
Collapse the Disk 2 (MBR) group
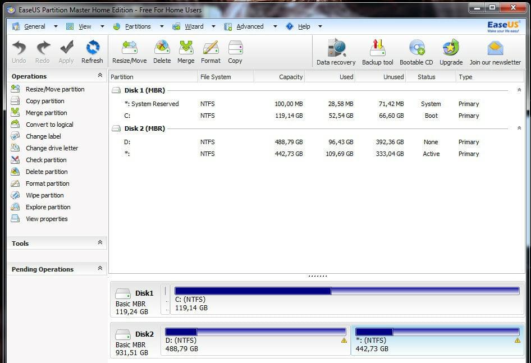pyautogui.click(x=519, y=128)
